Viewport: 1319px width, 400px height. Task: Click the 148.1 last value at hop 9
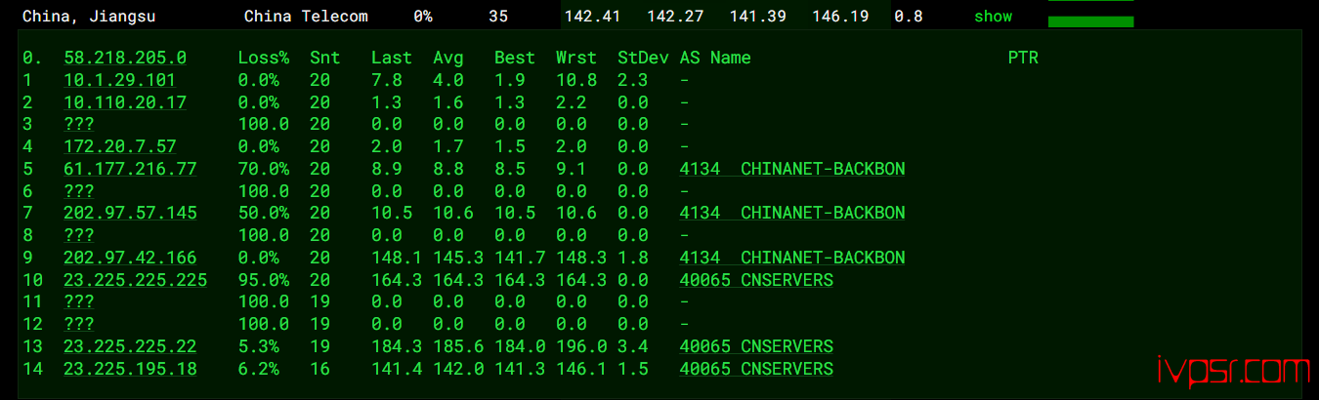[x=397, y=258]
